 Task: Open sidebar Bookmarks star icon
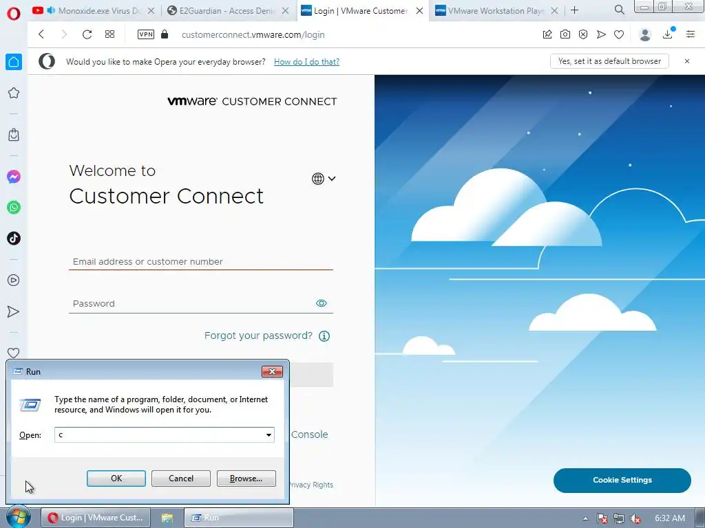pos(14,93)
